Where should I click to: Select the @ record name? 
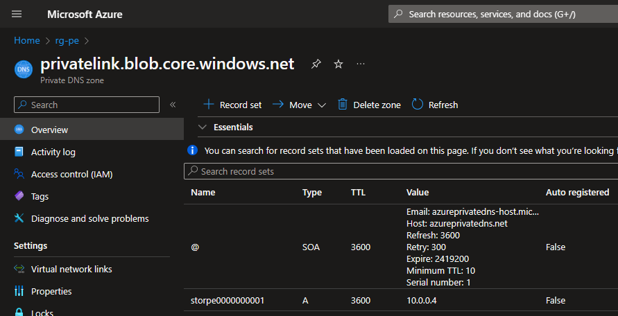click(194, 247)
